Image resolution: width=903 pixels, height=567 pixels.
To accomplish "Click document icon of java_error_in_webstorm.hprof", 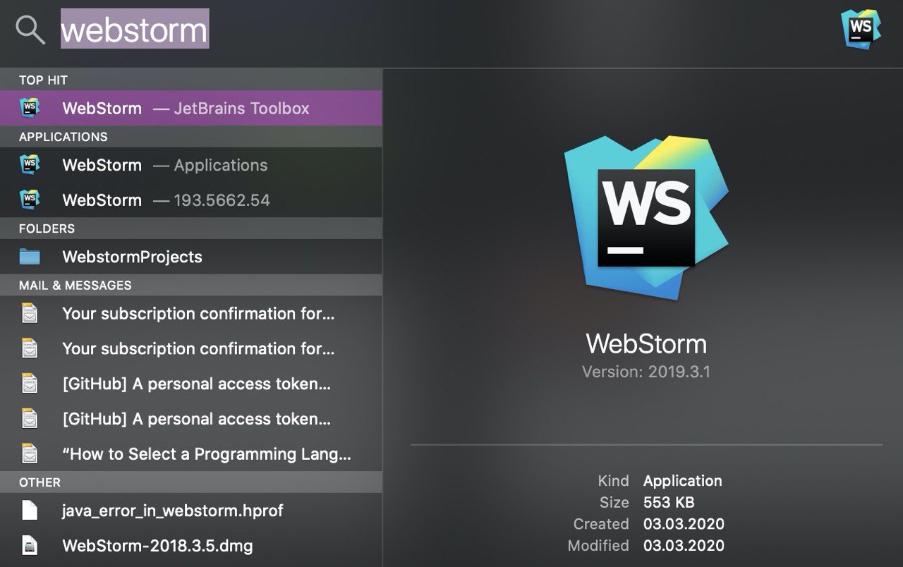I will [x=30, y=510].
